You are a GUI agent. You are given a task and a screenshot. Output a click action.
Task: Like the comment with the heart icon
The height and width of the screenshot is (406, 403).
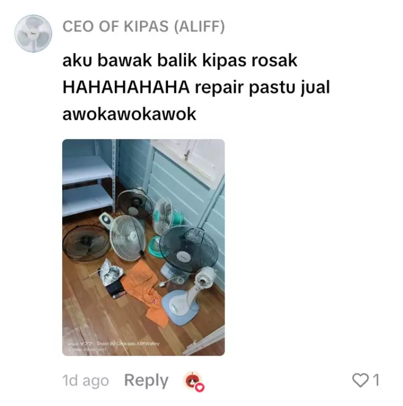[x=360, y=381]
